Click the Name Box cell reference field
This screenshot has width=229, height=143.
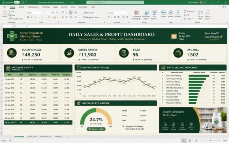[x=6, y=26]
